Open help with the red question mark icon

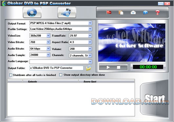tap(158, 12)
